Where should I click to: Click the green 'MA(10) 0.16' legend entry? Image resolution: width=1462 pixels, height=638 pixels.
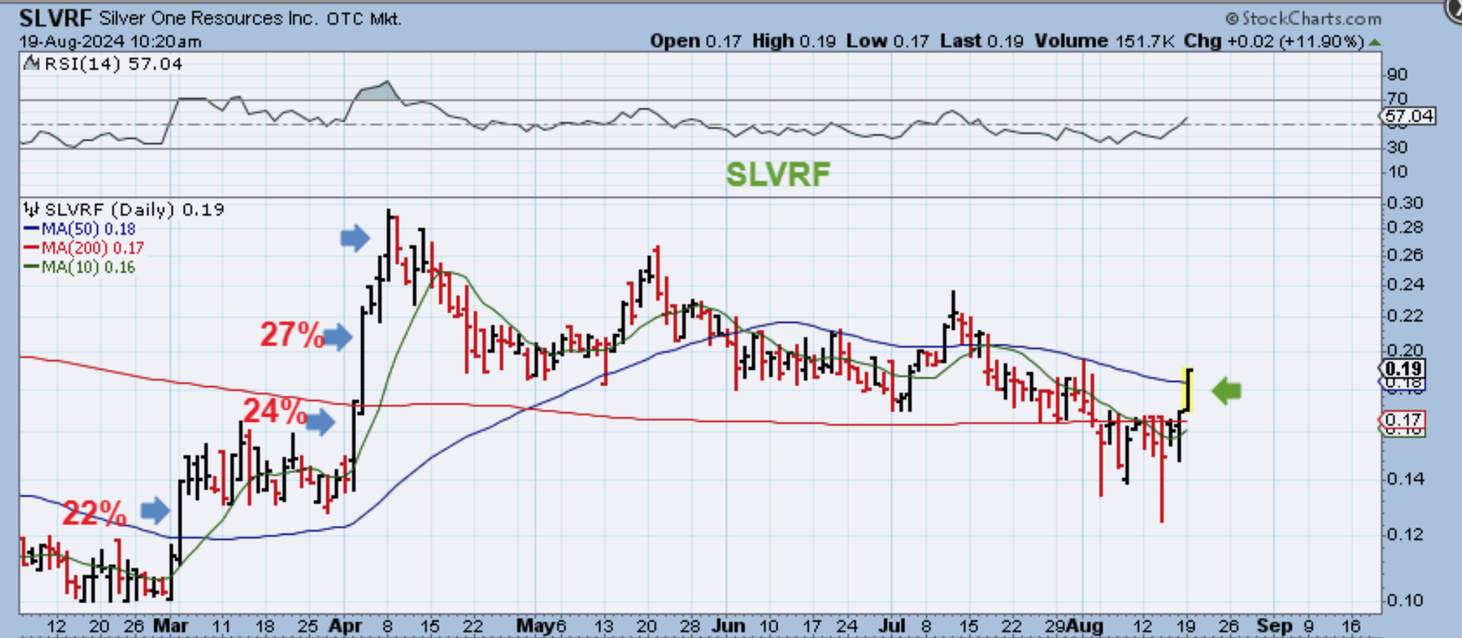(x=80, y=267)
